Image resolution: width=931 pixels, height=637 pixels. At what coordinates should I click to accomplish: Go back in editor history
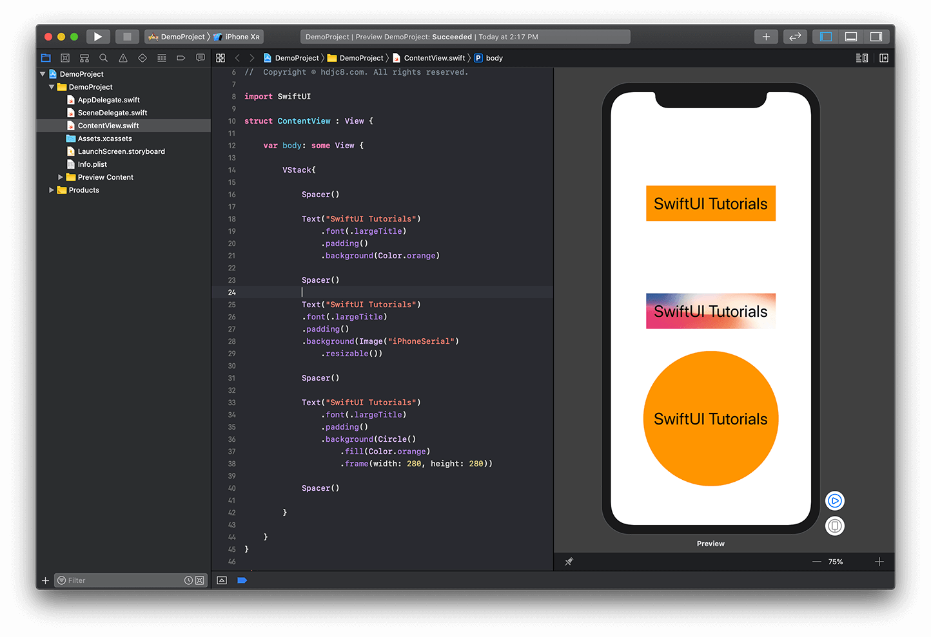click(x=237, y=58)
